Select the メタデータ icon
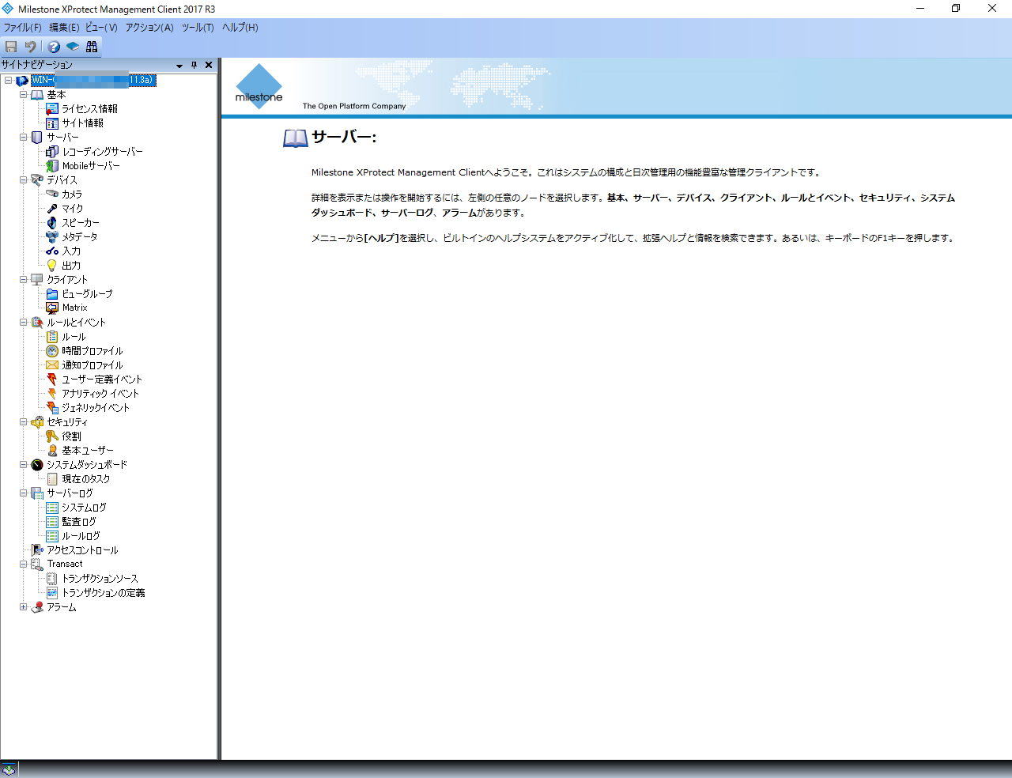Screen dimensions: 1012x778 52,236
